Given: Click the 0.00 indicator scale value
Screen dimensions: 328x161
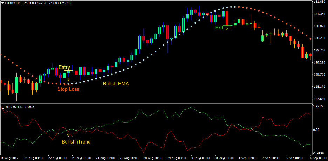Looking at the screenshot, I should click(317, 130).
